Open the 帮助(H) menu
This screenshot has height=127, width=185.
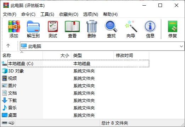[110, 14]
